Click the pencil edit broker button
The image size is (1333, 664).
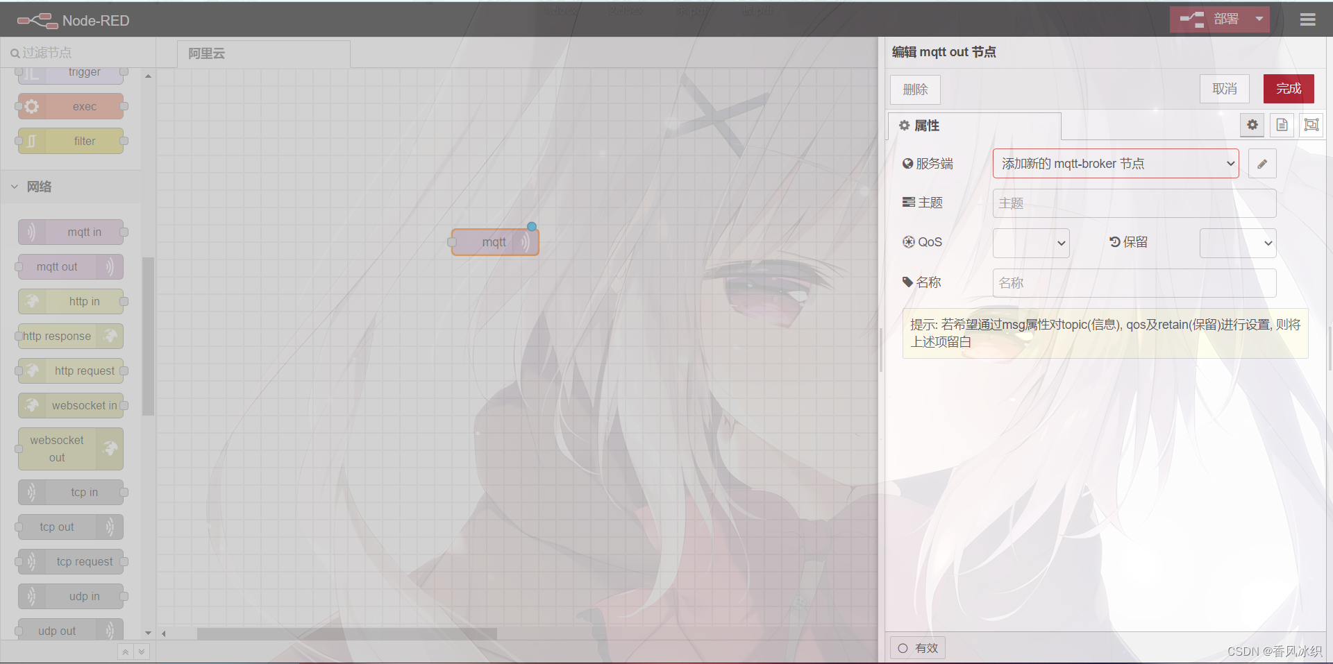pos(1262,164)
